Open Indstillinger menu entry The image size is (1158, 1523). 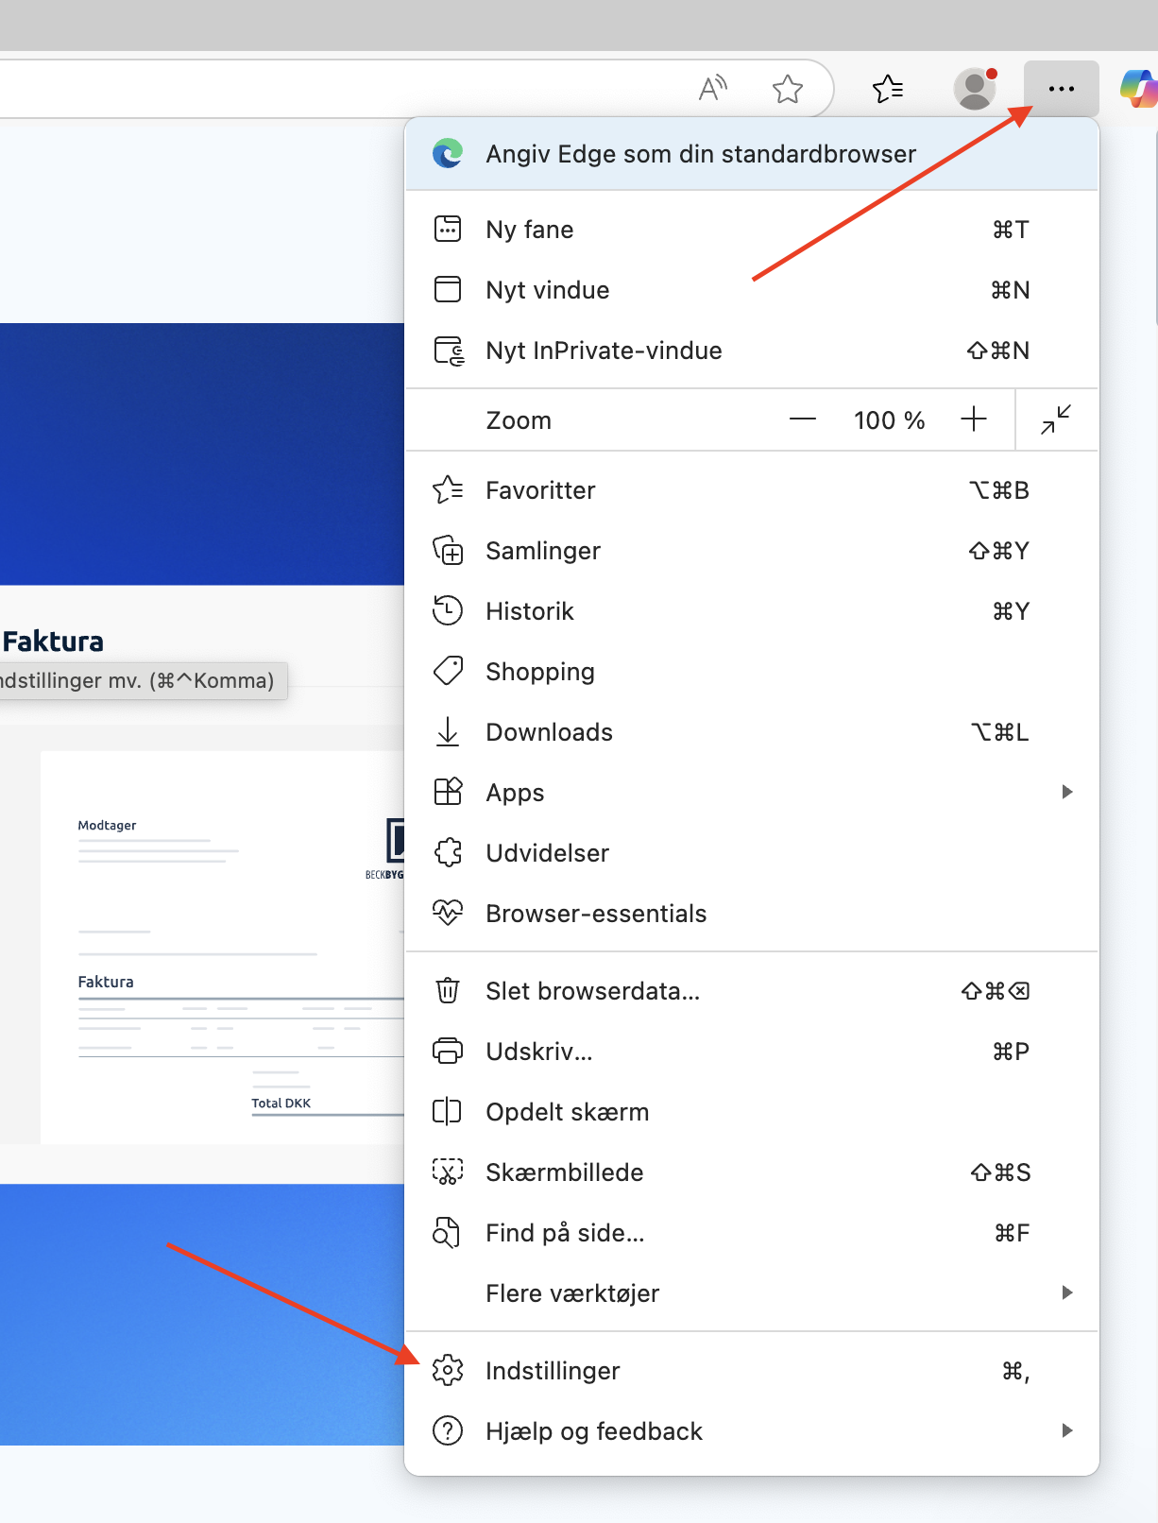point(752,1370)
